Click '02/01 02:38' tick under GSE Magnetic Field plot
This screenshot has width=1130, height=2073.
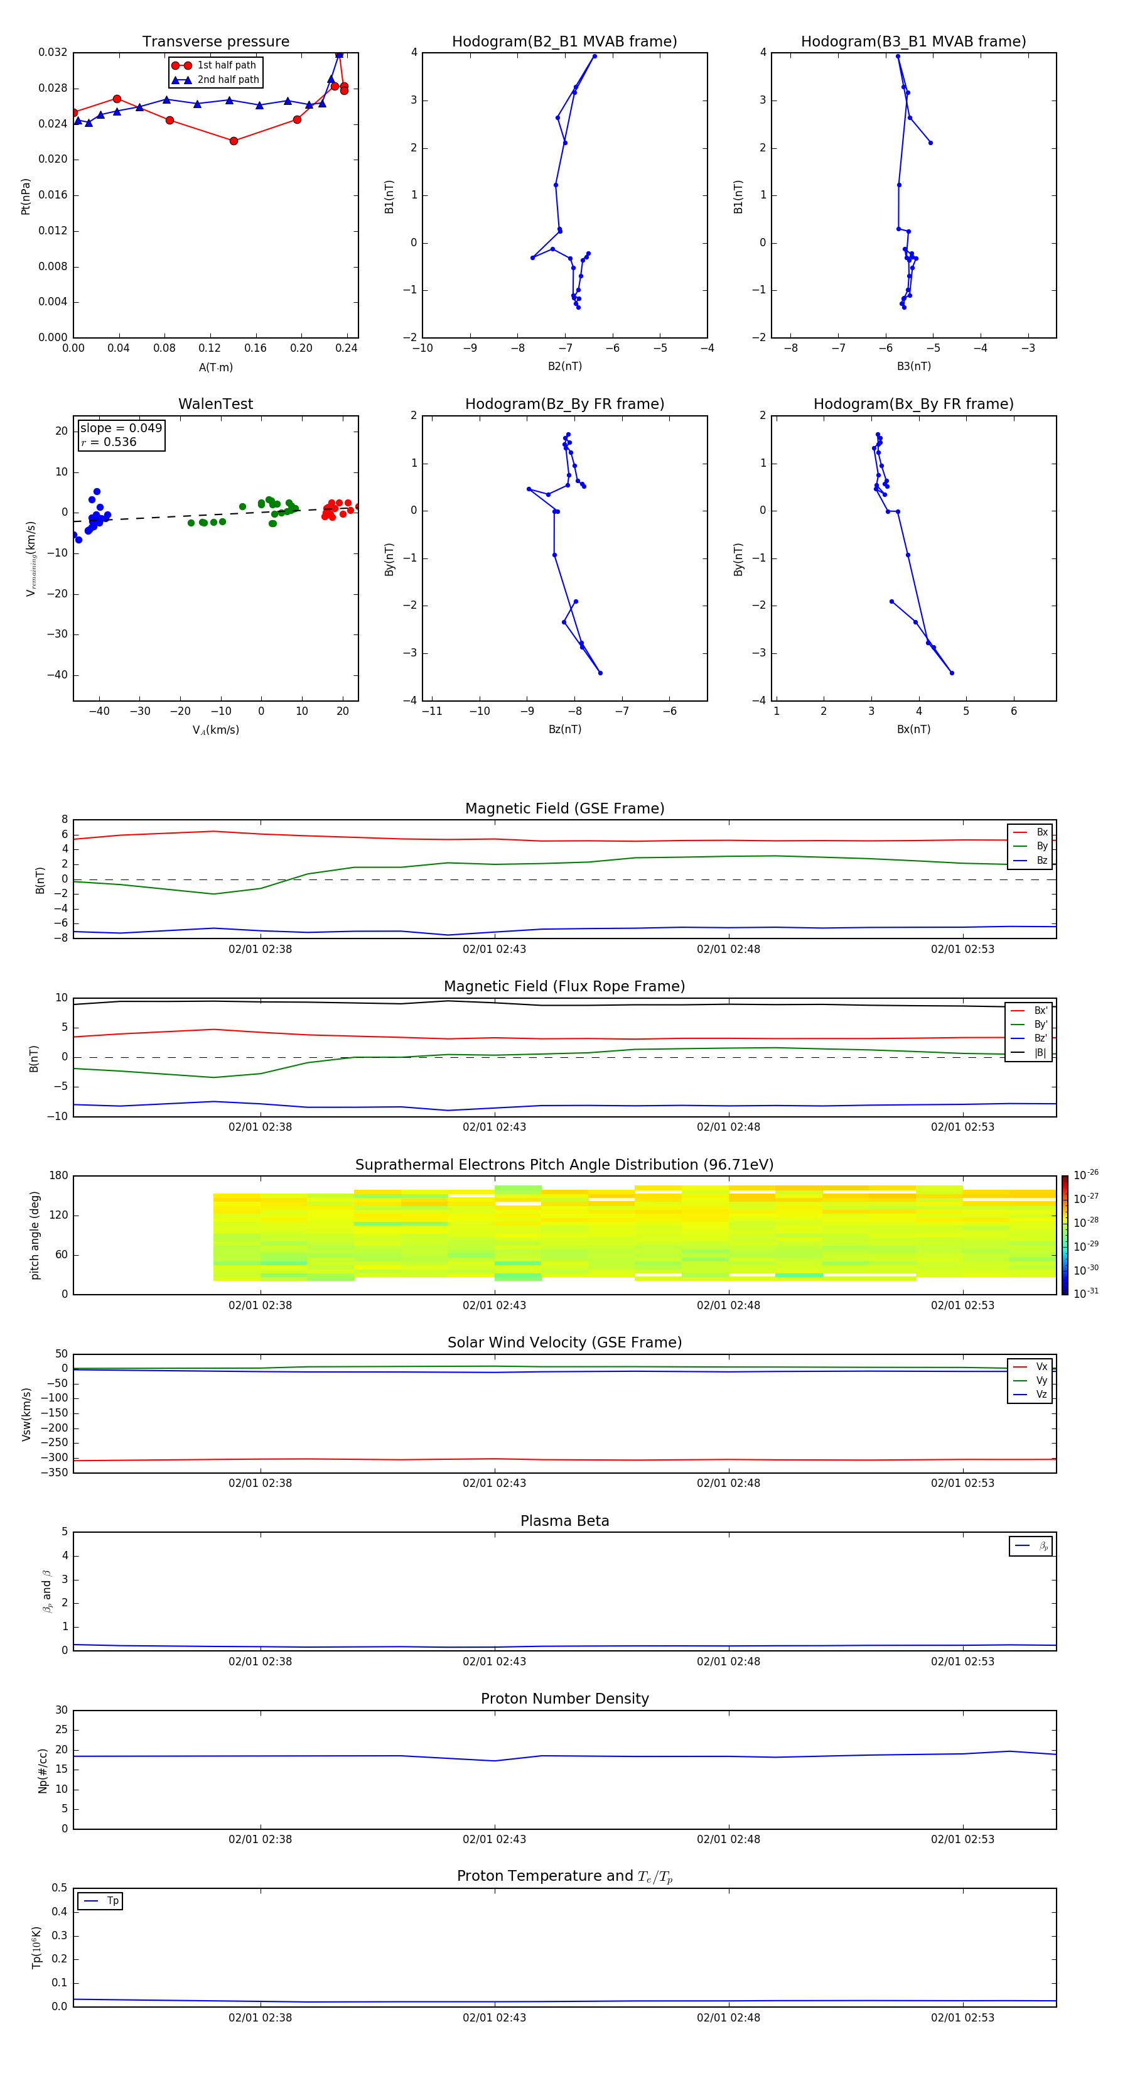click(260, 950)
